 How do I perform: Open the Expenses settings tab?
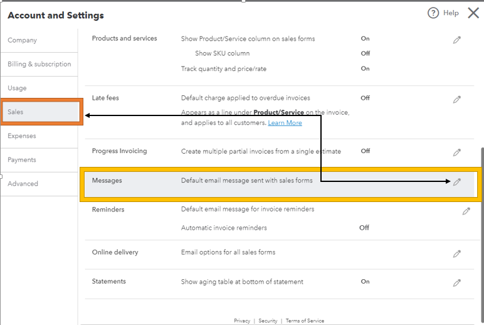point(22,136)
